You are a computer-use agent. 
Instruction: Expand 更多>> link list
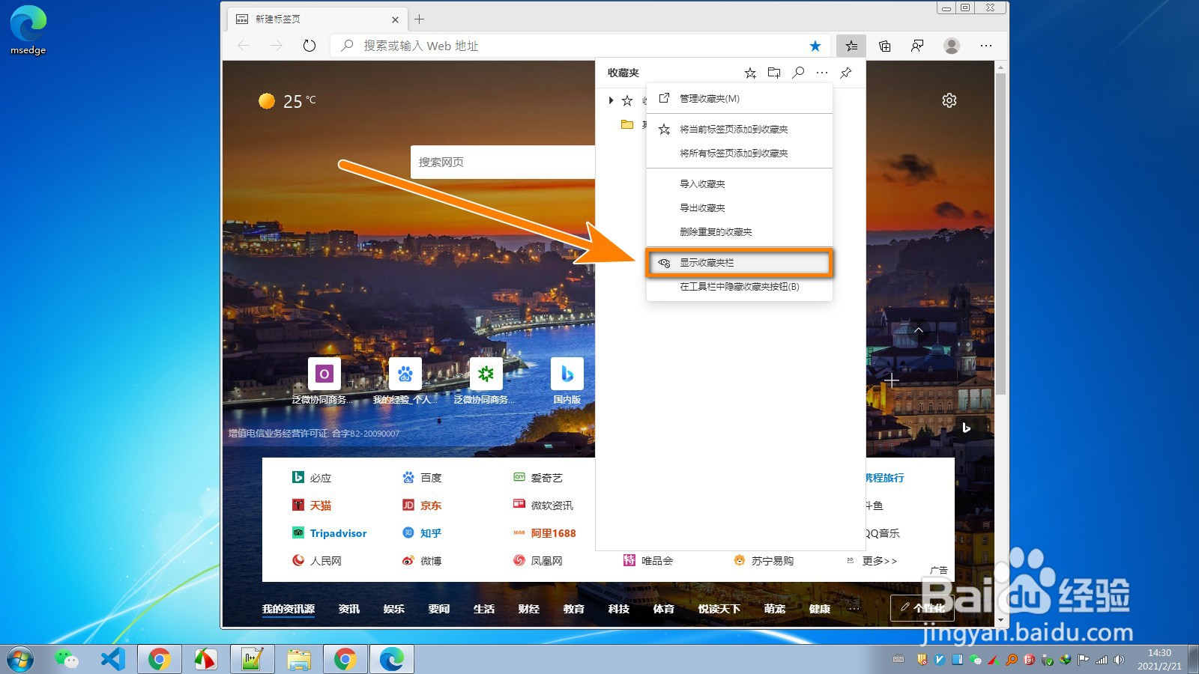pyautogui.click(x=878, y=560)
